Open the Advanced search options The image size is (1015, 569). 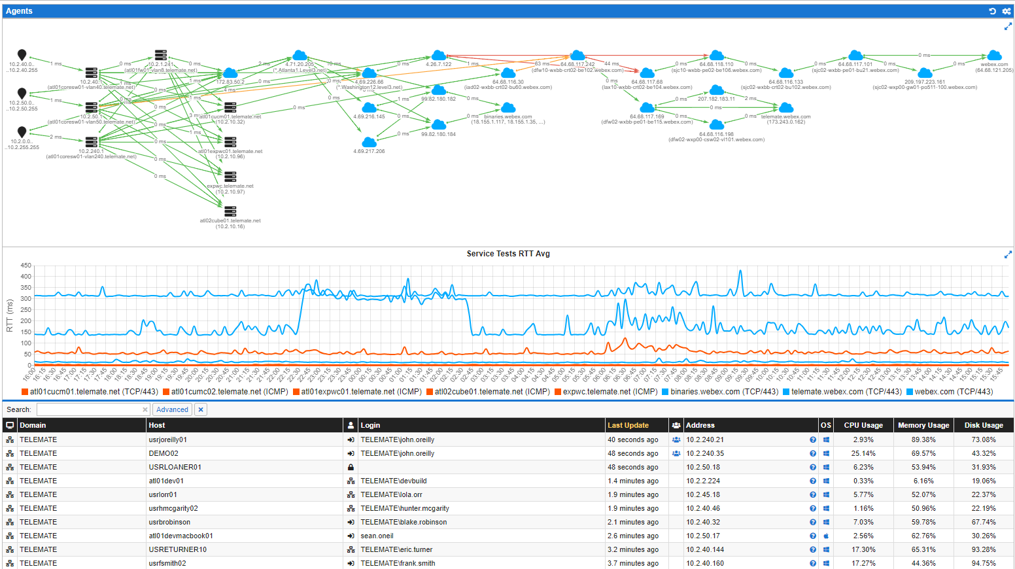[x=172, y=409]
